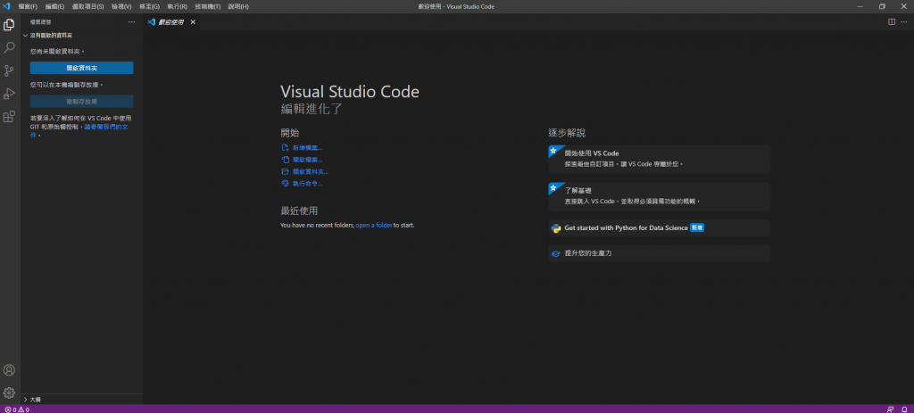Open the Explorer view in activity bar
The height and width of the screenshot is (413, 914).
(9, 25)
